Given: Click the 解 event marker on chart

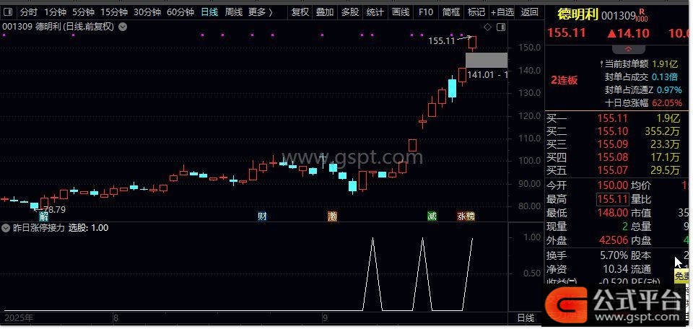Looking at the screenshot, I should (44, 216).
